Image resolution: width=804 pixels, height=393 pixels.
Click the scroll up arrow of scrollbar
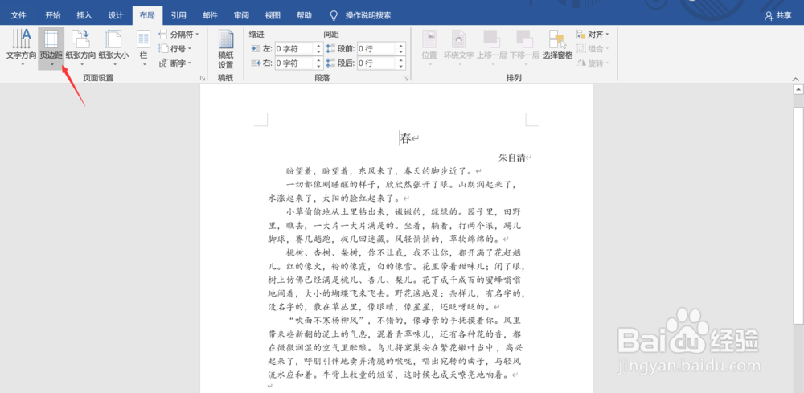(798, 90)
